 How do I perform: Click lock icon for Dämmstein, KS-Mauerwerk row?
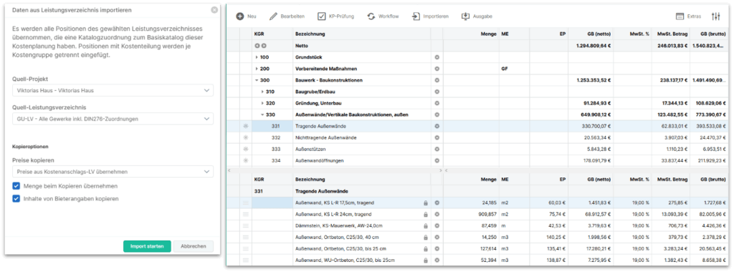(426, 225)
